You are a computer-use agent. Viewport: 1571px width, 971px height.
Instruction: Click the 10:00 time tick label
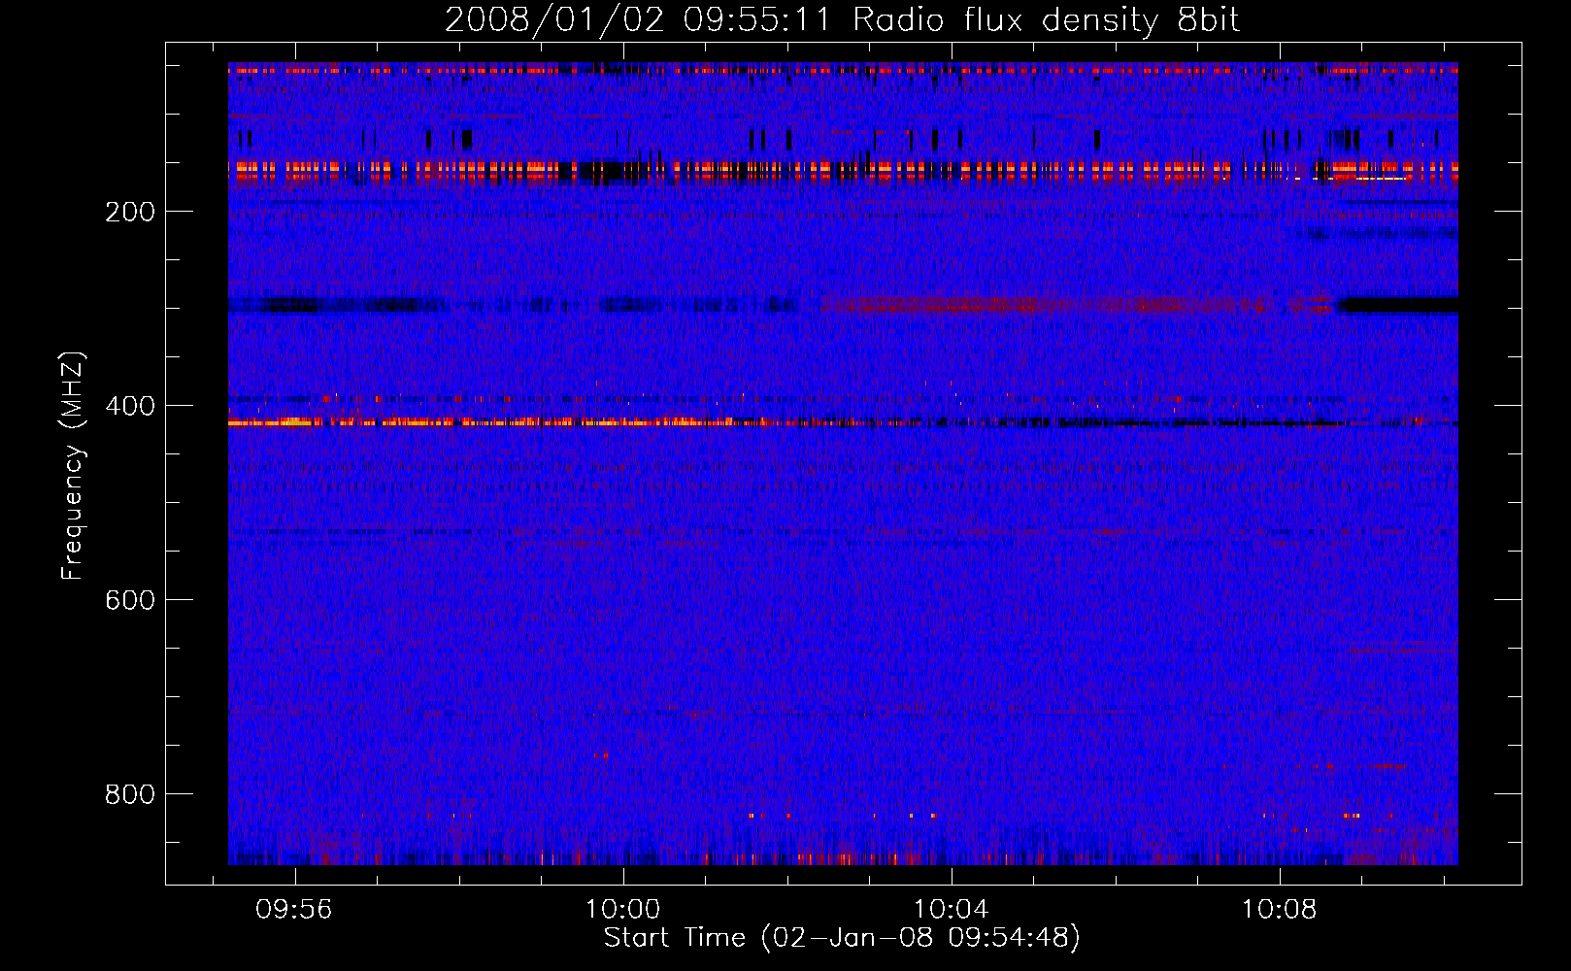click(622, 910)
